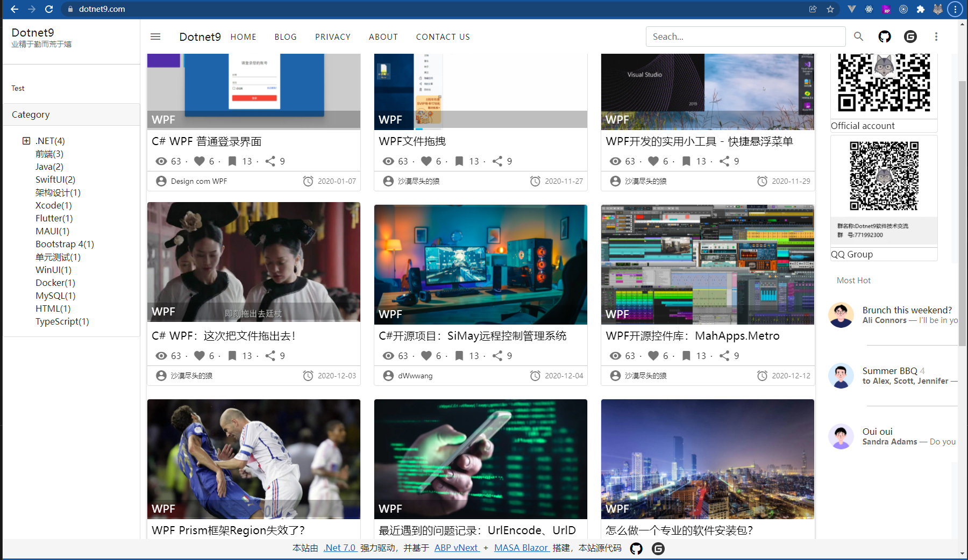Viewport: 968px width, 560px height.
Task: Click the Official account QR code image
Action: [884, 82]
